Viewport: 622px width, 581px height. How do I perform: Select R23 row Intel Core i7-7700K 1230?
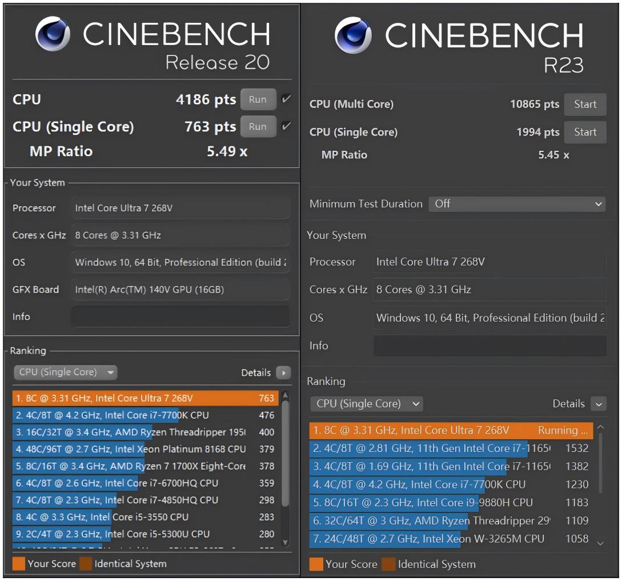[451, 484]
